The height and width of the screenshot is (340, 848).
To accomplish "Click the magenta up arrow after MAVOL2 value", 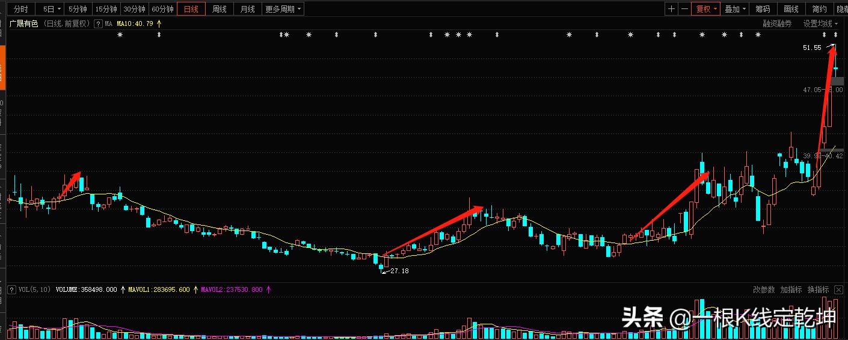I will pos(268,289).
